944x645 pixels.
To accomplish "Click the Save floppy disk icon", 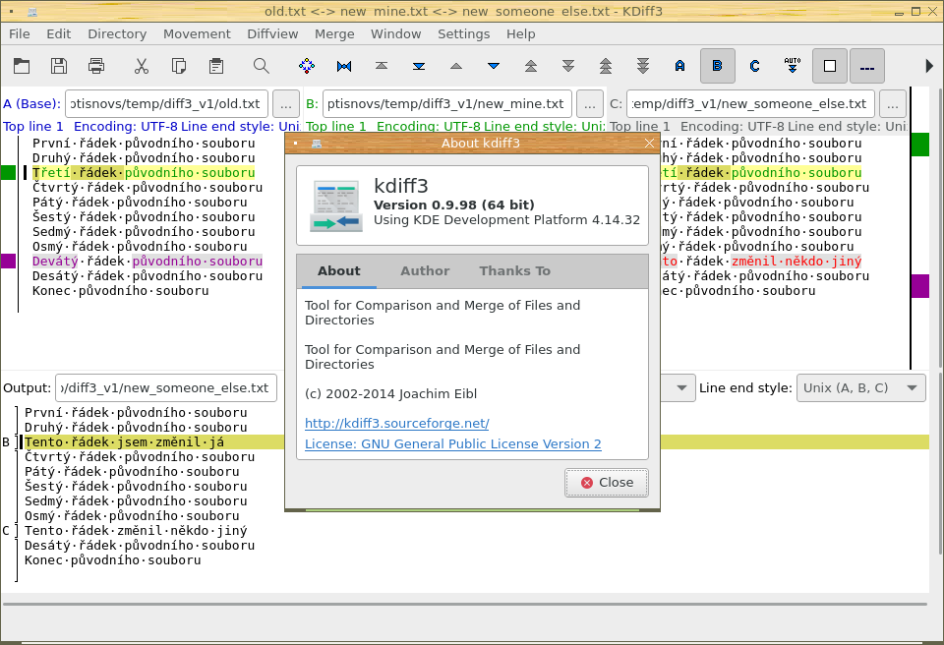I will (x=59, y=66).
